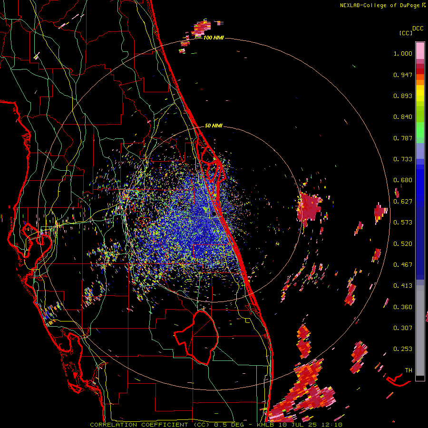Select the 0.733 legend value
Image resolution: width=428 pixels, height=428 pixels.
coord(403,159)
